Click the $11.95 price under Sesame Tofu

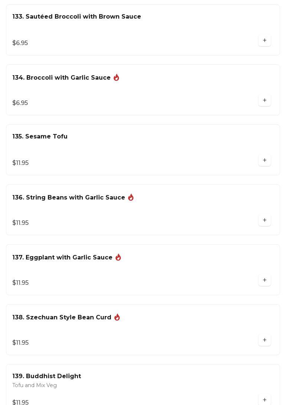pyautogui.click(x=20, y=163)
